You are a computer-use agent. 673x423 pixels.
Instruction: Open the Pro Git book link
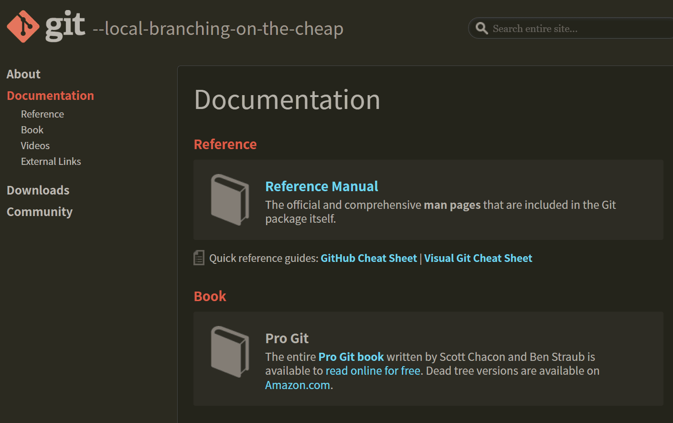pos(351,357)
